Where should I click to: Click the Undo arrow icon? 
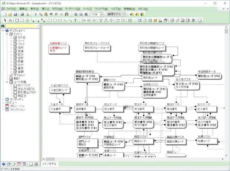point(51,14)
